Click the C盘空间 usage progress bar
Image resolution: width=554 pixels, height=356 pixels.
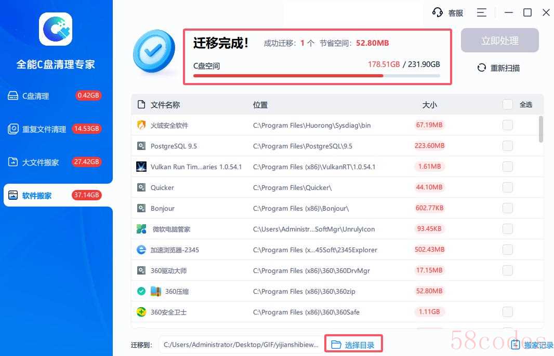click(316, 75)
